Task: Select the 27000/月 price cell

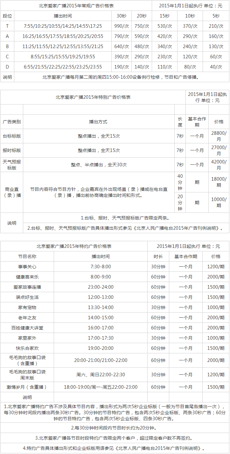Action: coord(219,150)
